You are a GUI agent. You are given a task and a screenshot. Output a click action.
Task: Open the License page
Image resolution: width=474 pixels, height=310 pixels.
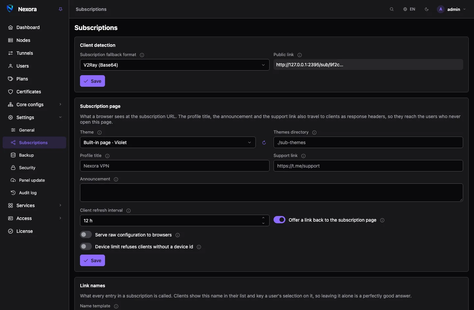point(34,231)
